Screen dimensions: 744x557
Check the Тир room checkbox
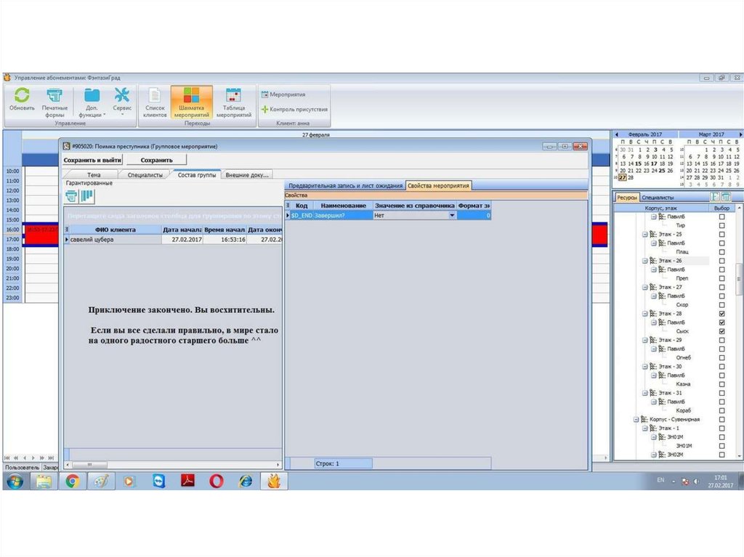click(x=721, y=225)
